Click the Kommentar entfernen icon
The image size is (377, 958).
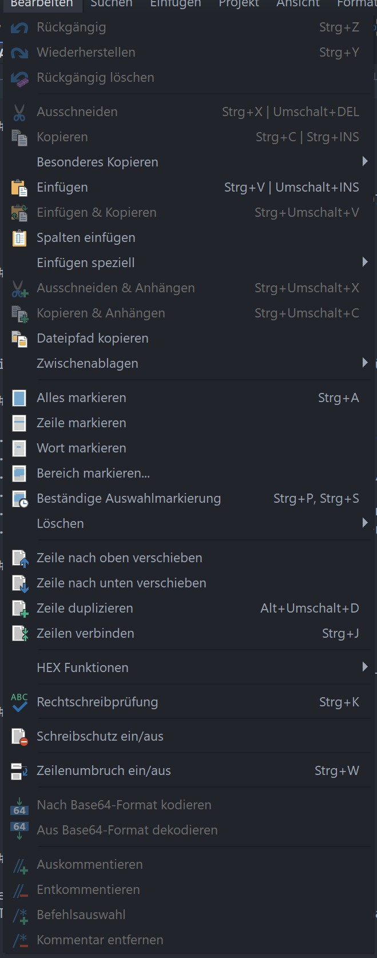pos(20,941)
